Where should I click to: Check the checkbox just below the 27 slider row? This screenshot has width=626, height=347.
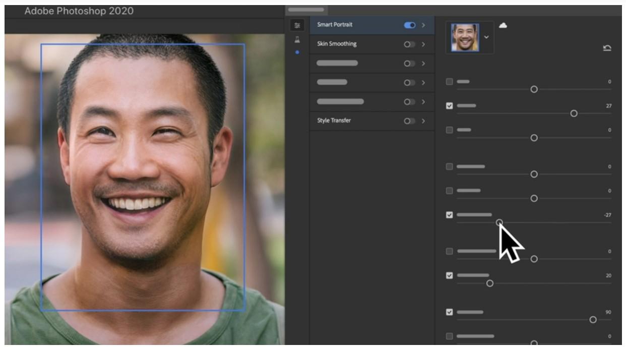point(450,130)
